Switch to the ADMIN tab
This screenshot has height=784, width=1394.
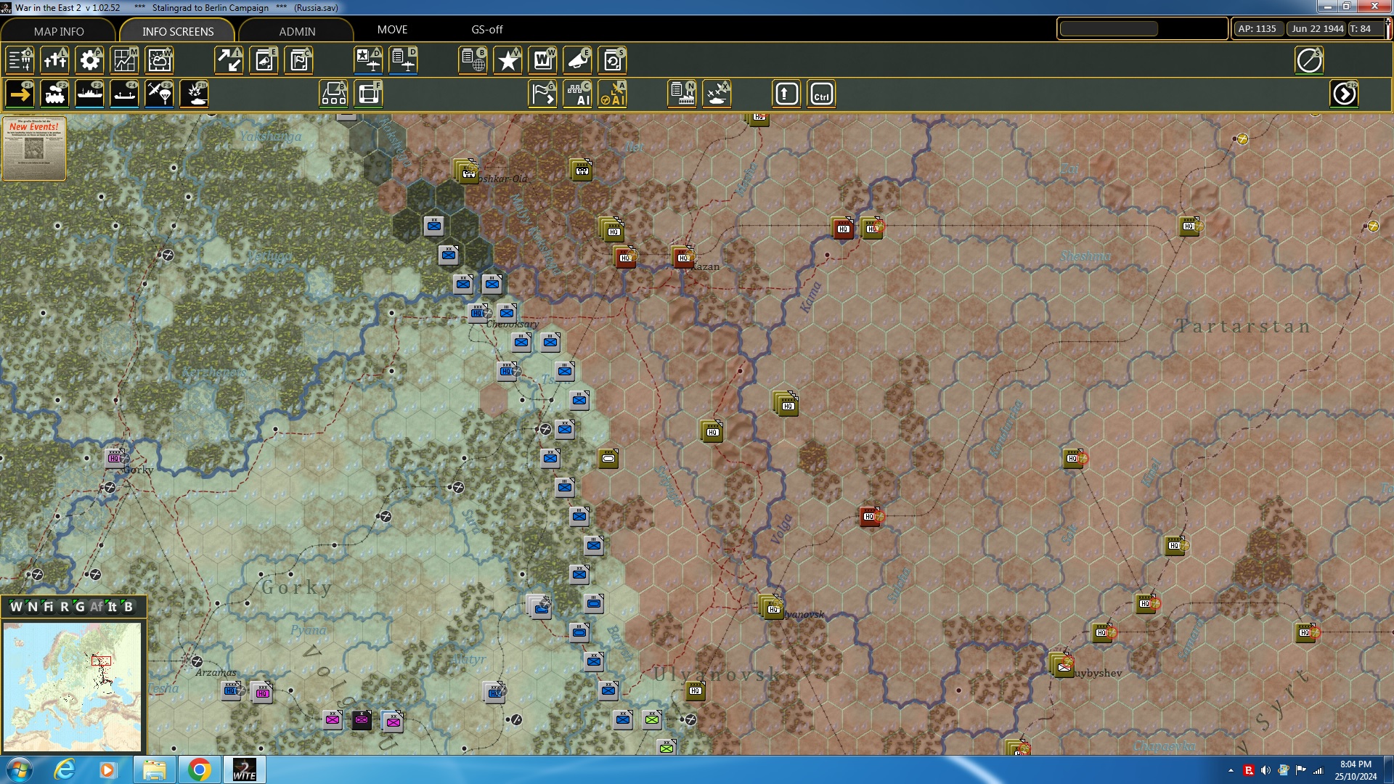[x=297, y=31]
